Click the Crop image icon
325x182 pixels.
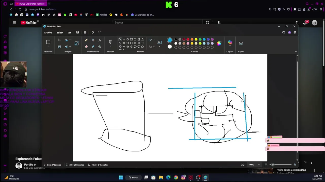59,40
